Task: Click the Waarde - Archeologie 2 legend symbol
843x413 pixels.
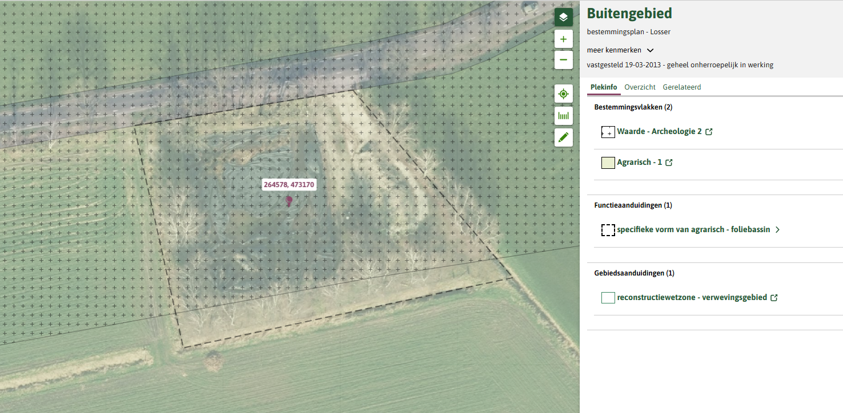Action: click(x=608, y=132)
